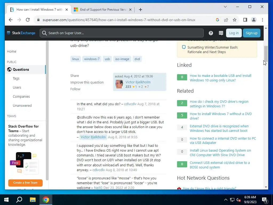The height and width of the screenshot is (205, 273).
Task: Click Improve this question link
Action: point(87,82)
